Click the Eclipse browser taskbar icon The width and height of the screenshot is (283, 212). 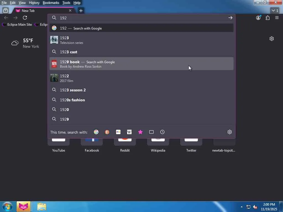(23, 206)
